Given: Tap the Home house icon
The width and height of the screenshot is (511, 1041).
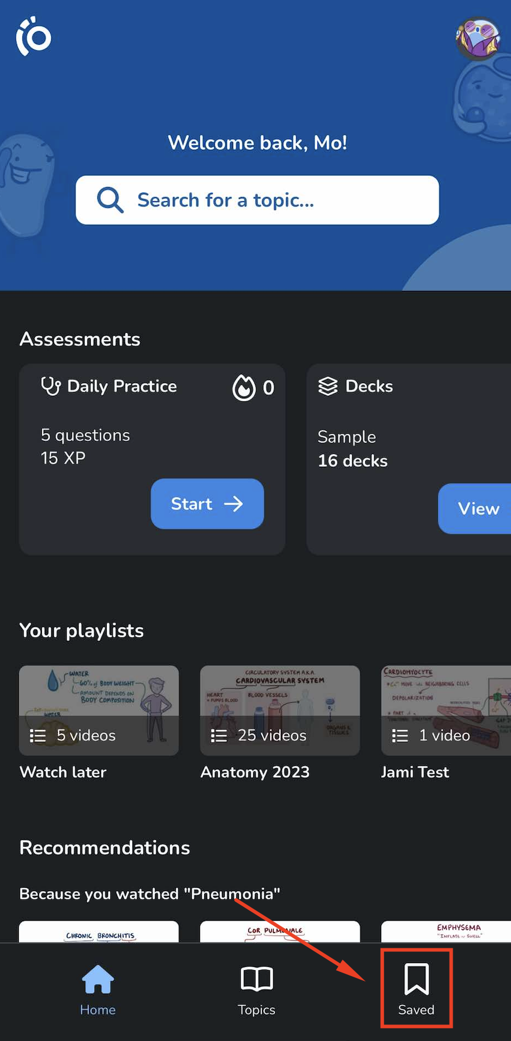Looking at the screenshot, I should (98, 979).
